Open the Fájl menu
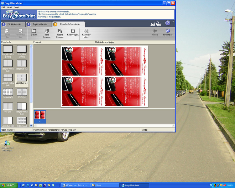This screenshot has height=188, width=235. pyautogui.click(x=3, y=7)
